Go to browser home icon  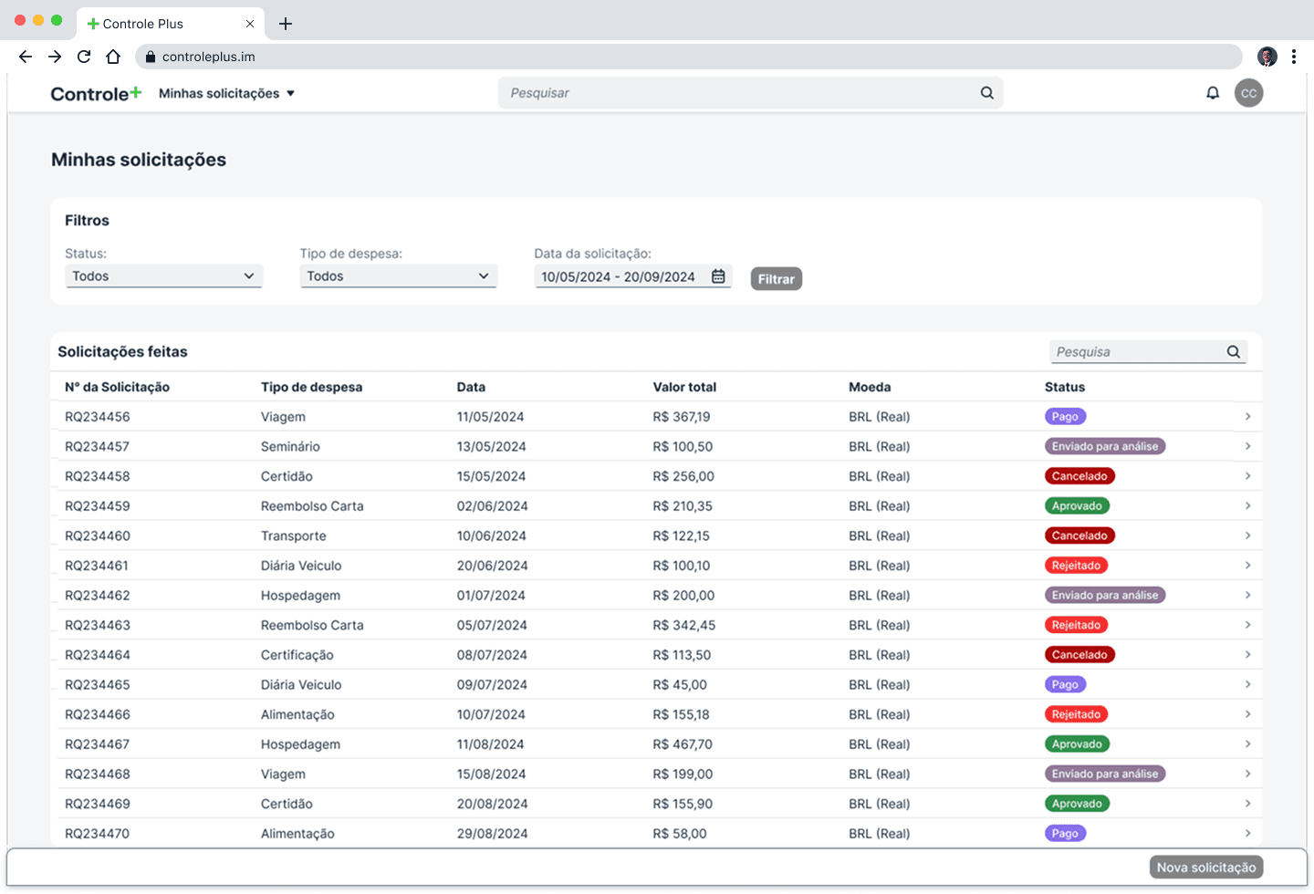tap(113, 57)
